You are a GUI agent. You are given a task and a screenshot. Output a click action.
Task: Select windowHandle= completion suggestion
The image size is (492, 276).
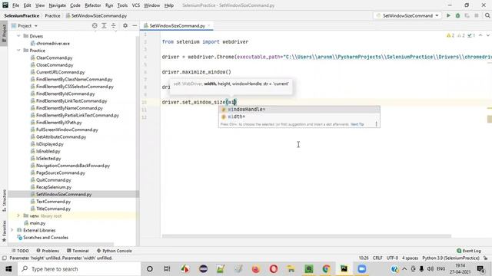[299, 109]
